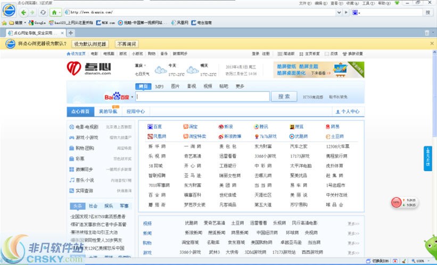
Task: Open 个人中心 user icon
Action: (338, 112)
